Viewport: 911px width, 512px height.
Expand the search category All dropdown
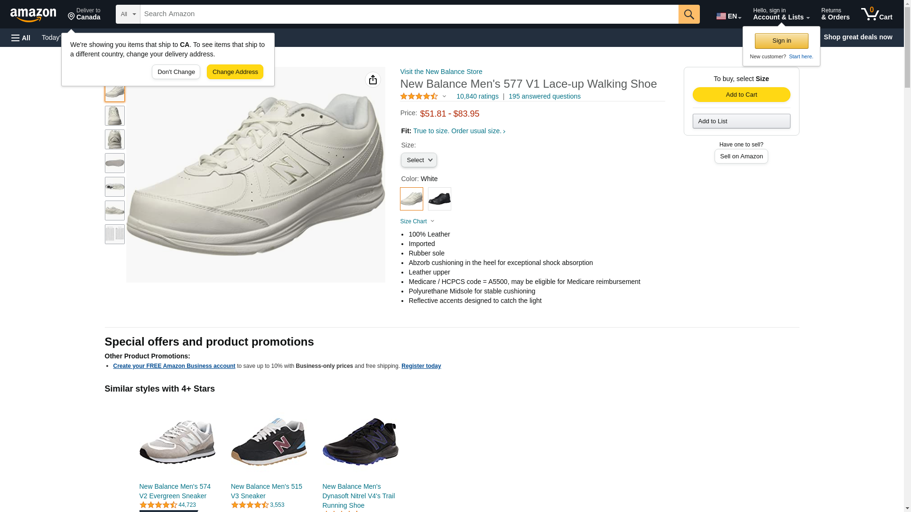128,14
